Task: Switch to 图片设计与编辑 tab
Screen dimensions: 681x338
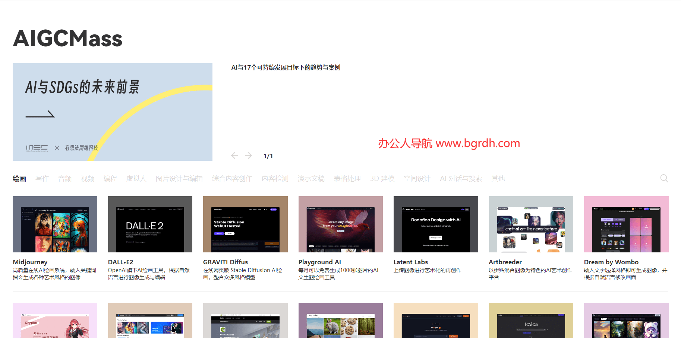Action: click(179, 179)
